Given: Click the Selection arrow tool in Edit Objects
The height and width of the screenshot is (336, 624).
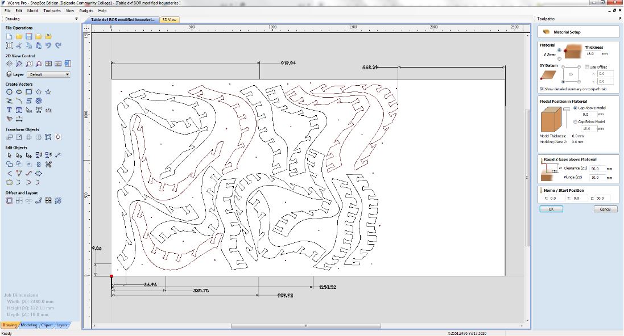Looking at the screenshot, I should (x=9, y=155).
